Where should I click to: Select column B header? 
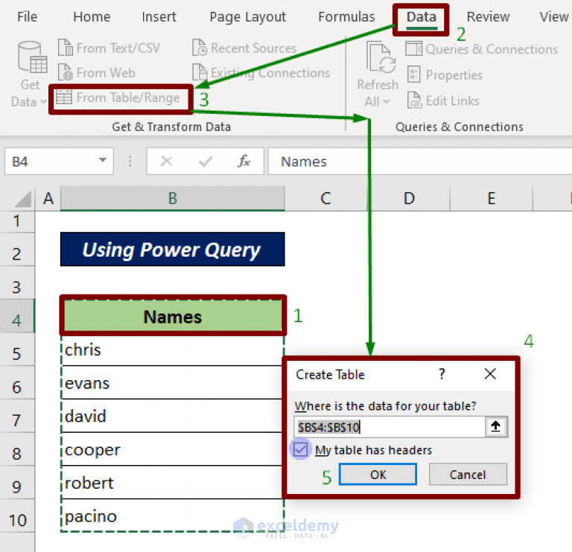click(173, 199)
